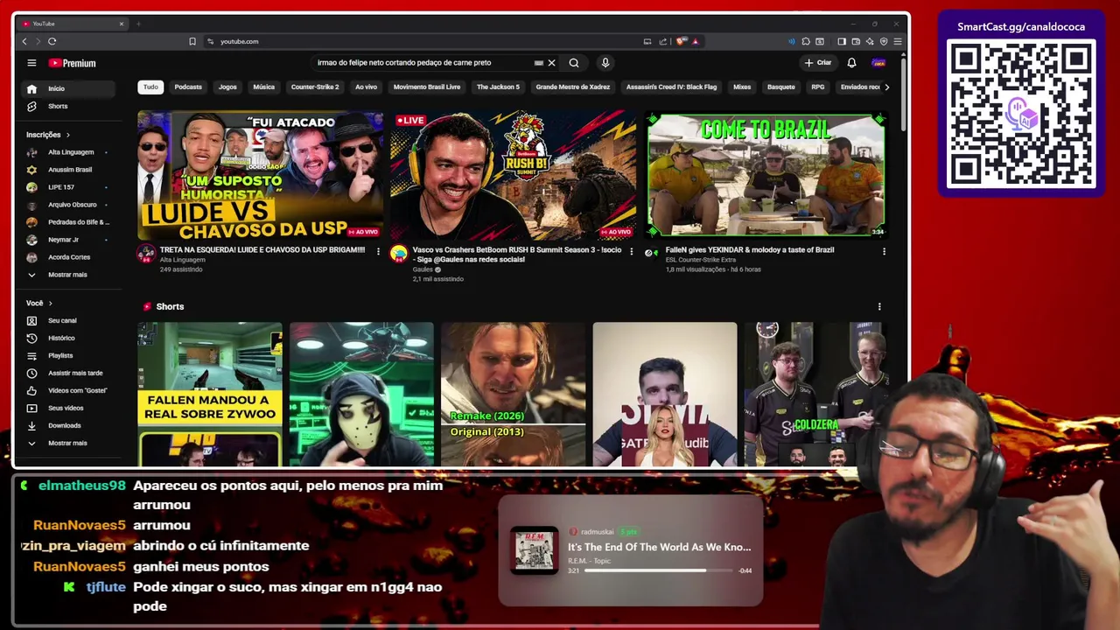Expand Mostrar mais under Você
The image size is (1120, 630).
(69, 443)
